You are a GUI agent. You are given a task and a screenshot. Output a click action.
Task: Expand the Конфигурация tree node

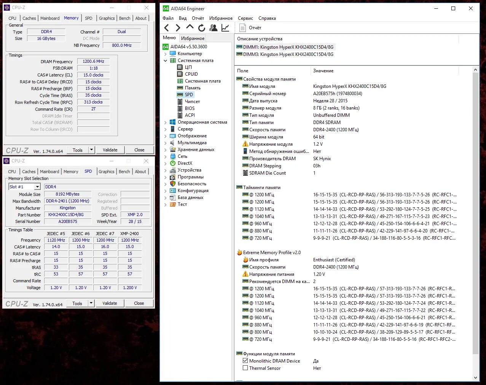[x=166, y=191]
